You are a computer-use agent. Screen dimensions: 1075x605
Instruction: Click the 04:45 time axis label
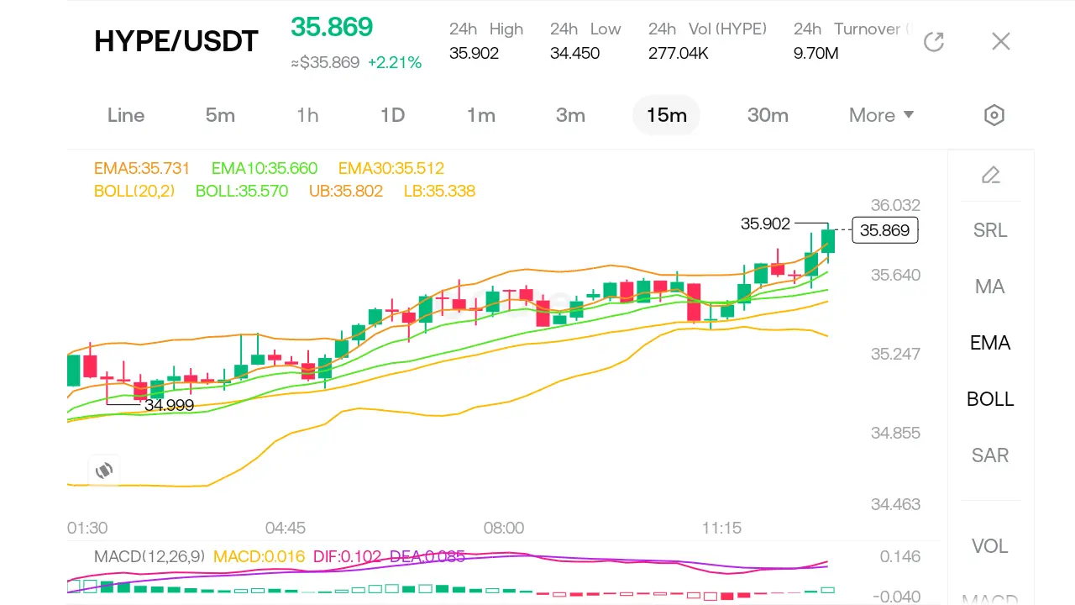tap(286, 528)
